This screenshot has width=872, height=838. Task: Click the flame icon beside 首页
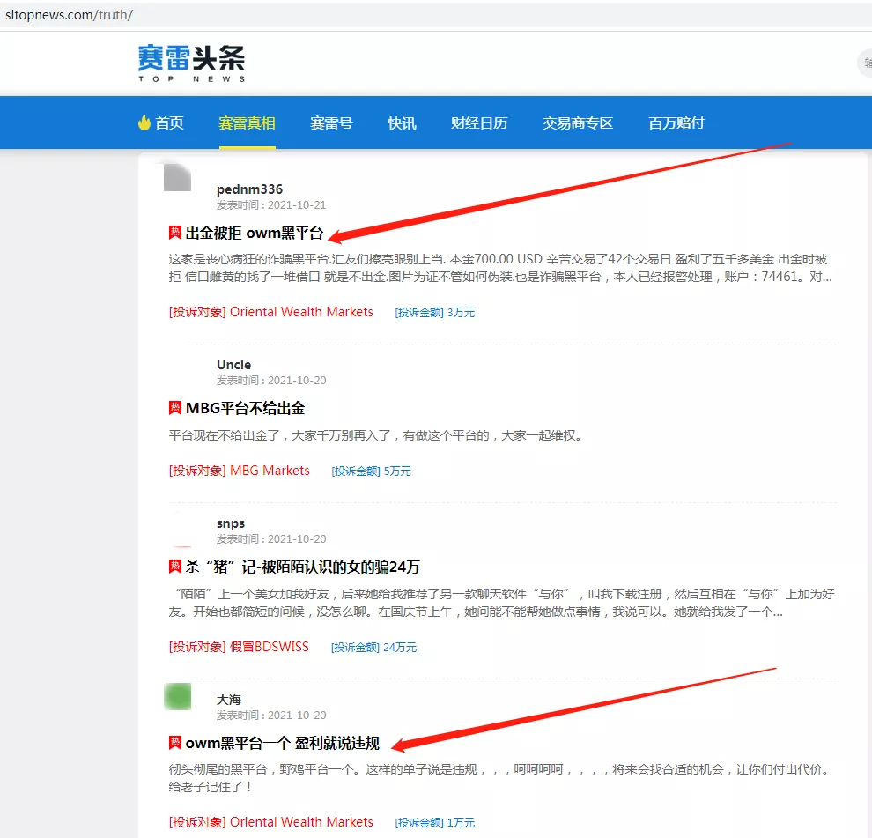pos(144,122)
